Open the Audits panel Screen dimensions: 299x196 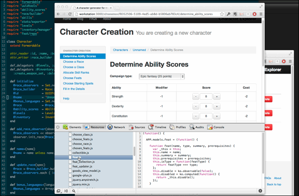197,127
